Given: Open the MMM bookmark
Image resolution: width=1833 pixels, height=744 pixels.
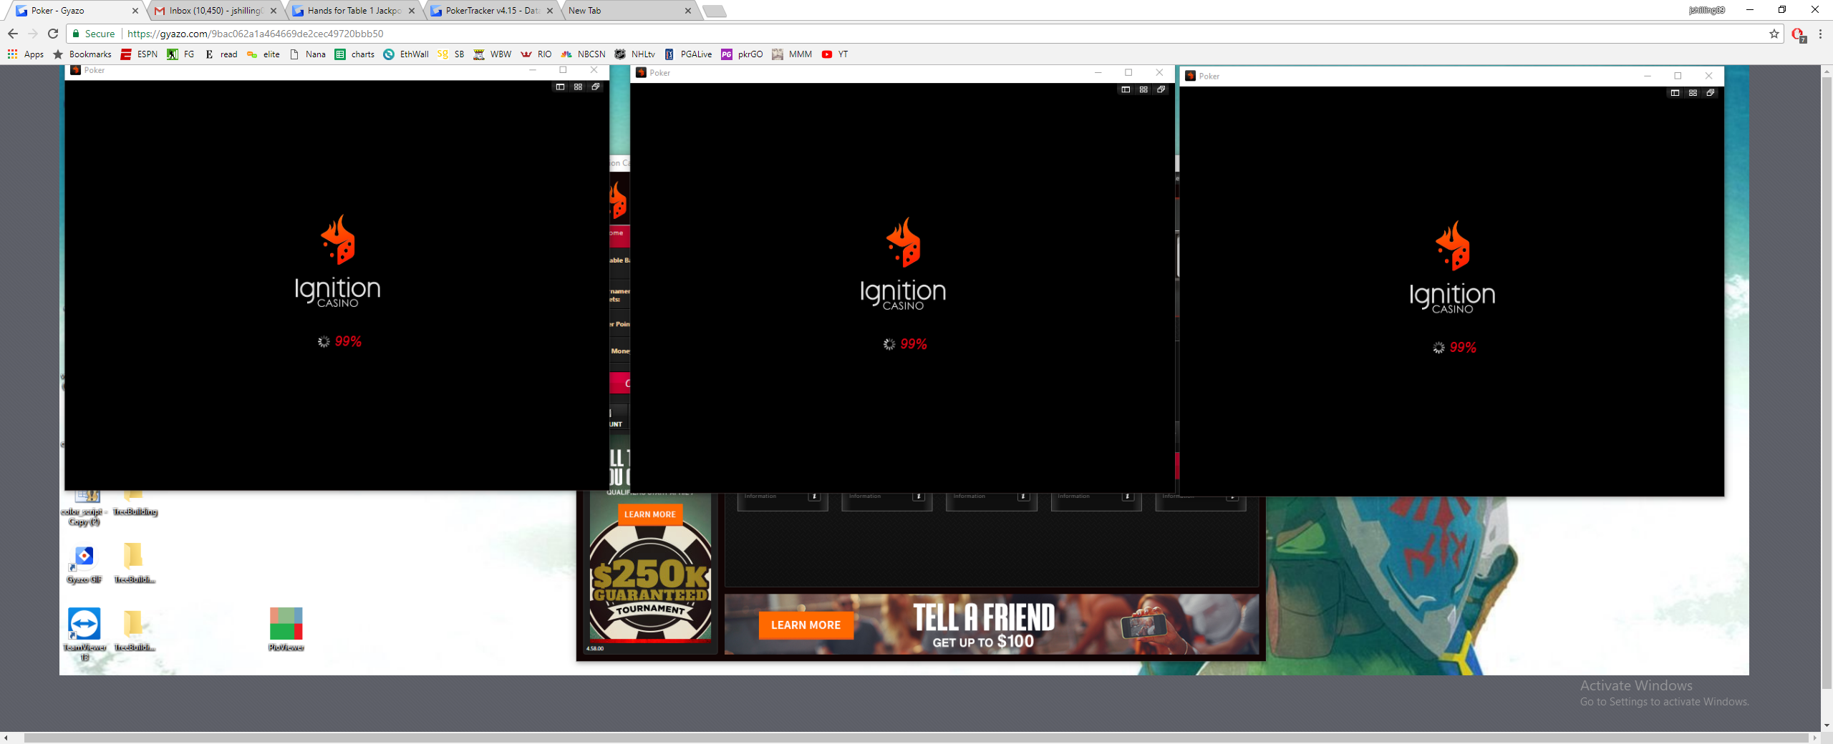Looking at the screenshot, I should (x=793, y=54).
